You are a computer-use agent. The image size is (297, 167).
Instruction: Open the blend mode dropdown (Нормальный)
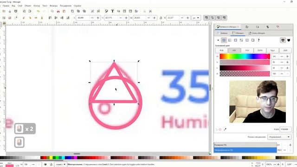point(279,137)
